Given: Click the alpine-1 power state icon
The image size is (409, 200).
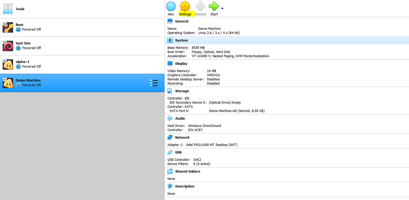Looking at the screenshot, I should (18, 67).
